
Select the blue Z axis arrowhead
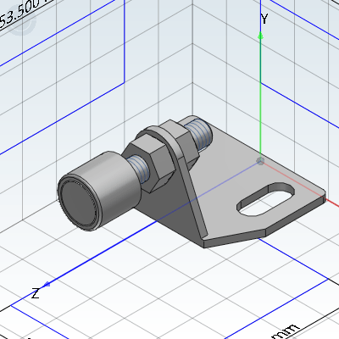point(47,285)
